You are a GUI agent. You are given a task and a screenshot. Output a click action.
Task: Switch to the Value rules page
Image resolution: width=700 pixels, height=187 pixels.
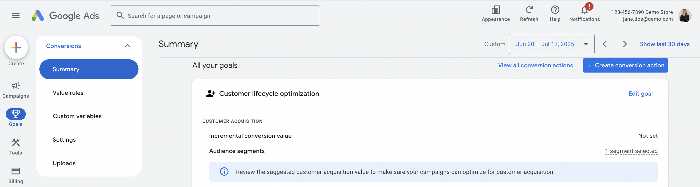tap(68, 92)
